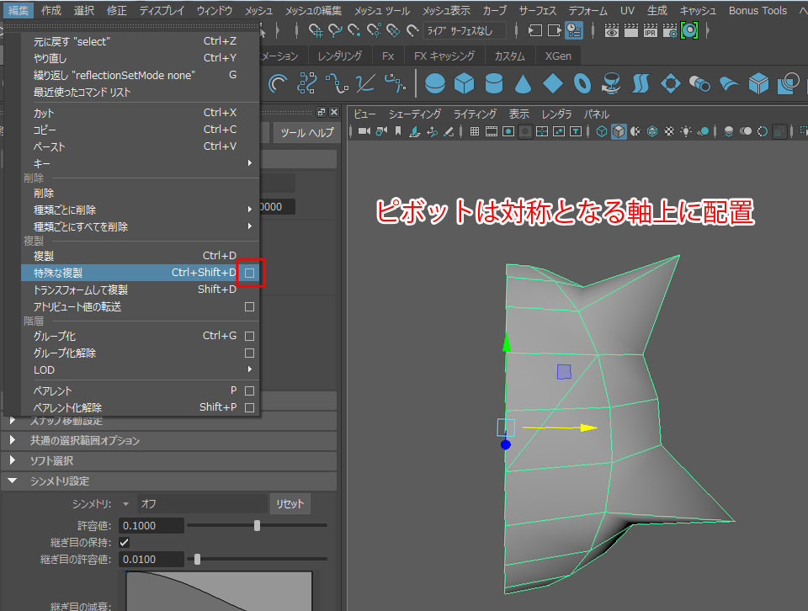Viewport: 808px width, 611px height.
Task: Expand the LOD submenu
Action: point(250,369)
